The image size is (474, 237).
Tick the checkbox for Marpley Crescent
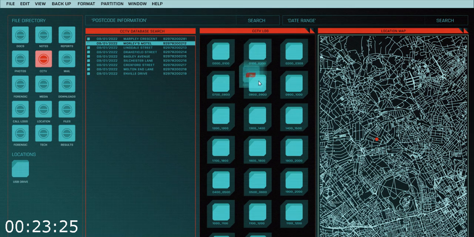coord(88,39)
